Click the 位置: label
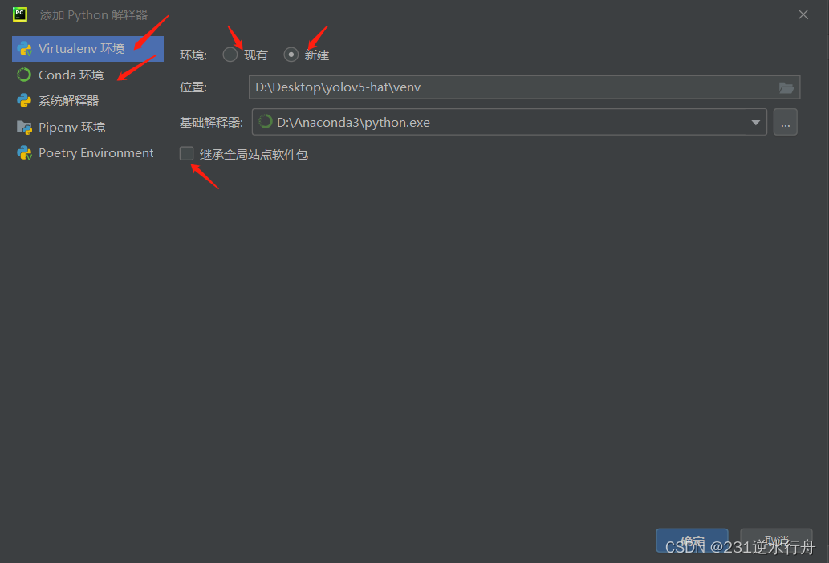Viewport: 829px width, 563px height. [x=193, y=87]
